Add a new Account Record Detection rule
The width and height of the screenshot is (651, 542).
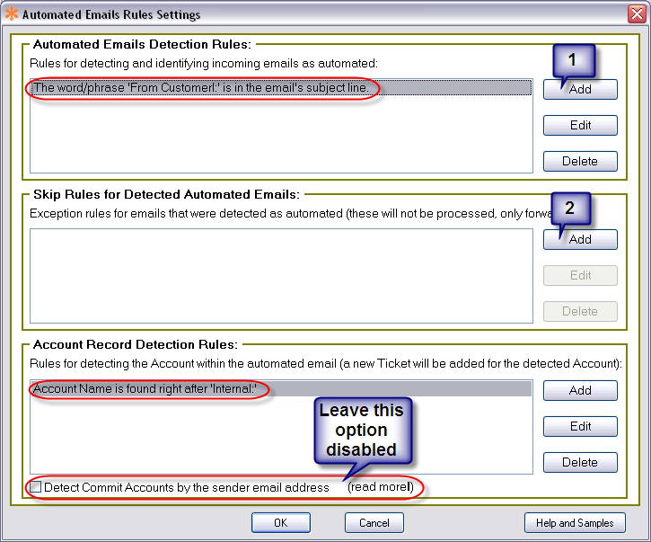580,390
